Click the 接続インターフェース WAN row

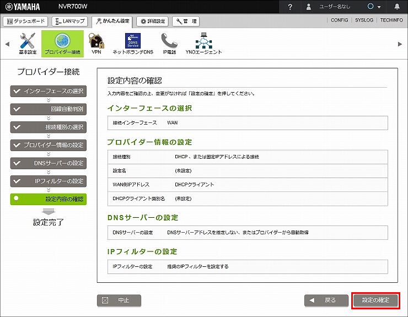[x=248, y=123]
